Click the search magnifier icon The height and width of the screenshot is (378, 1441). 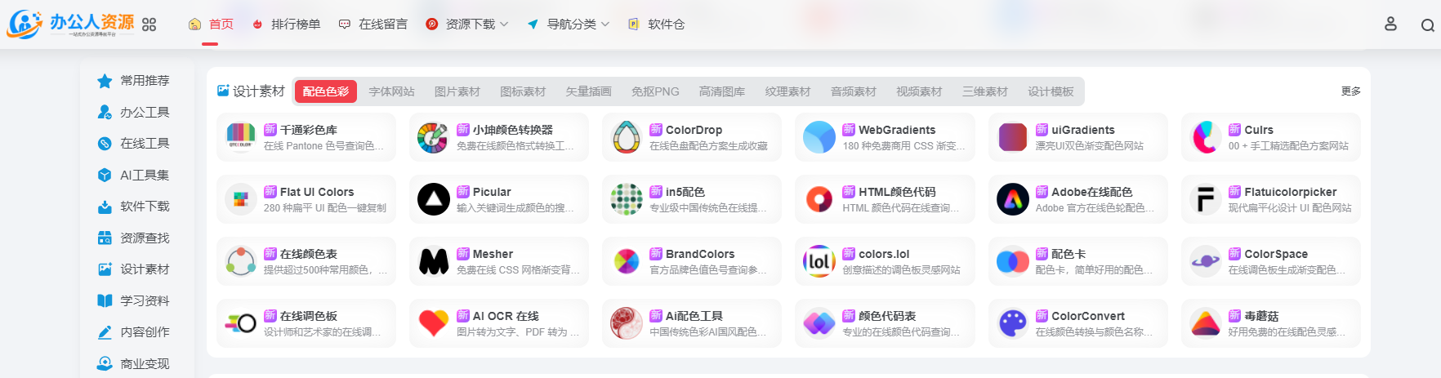[1427, 25]
